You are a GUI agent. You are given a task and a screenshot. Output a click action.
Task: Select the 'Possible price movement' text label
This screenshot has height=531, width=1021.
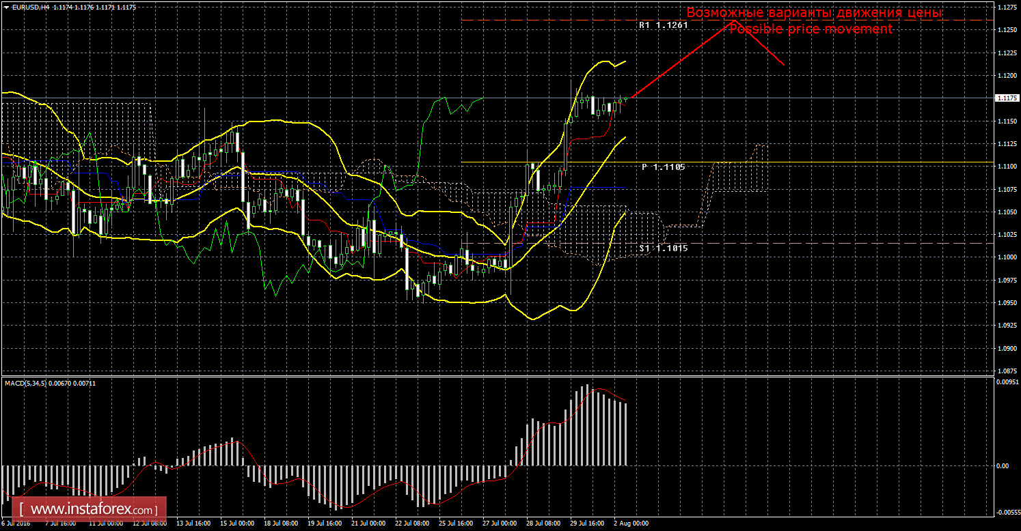point(811,29)
